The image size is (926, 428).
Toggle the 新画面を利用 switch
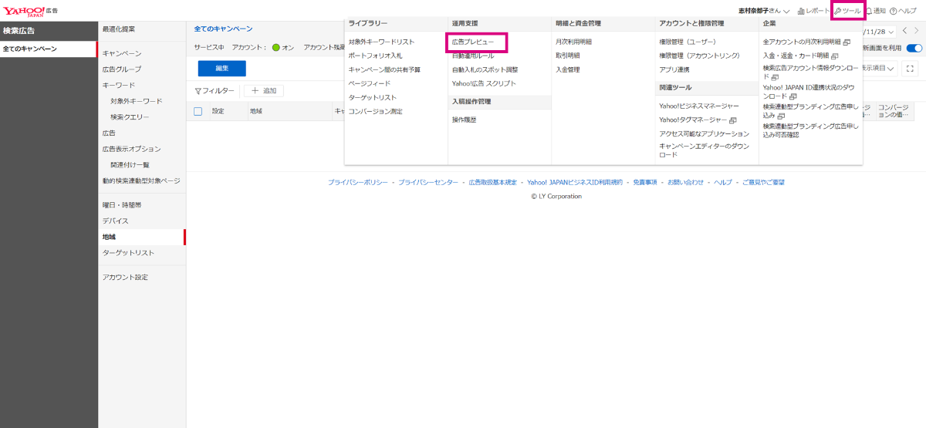pos(914,48)
